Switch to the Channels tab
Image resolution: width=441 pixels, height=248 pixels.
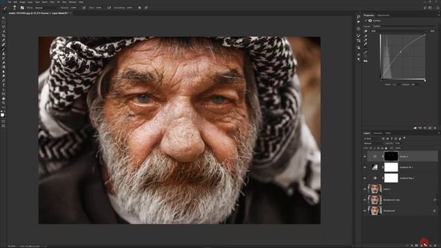tap(378, 133)
